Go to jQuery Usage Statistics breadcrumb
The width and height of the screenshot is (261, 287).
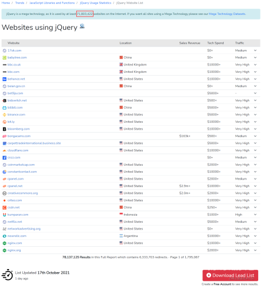95,3
